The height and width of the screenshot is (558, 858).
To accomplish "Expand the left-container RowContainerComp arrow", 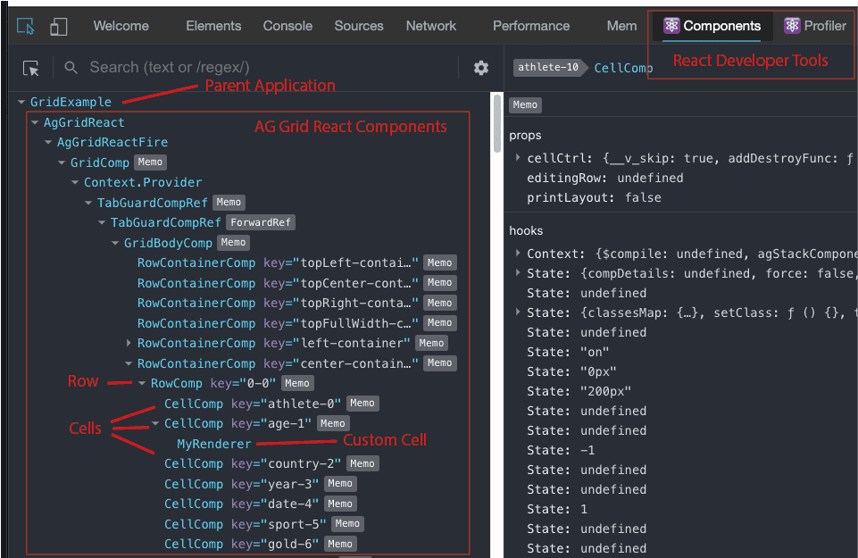I will pos(129,343).
